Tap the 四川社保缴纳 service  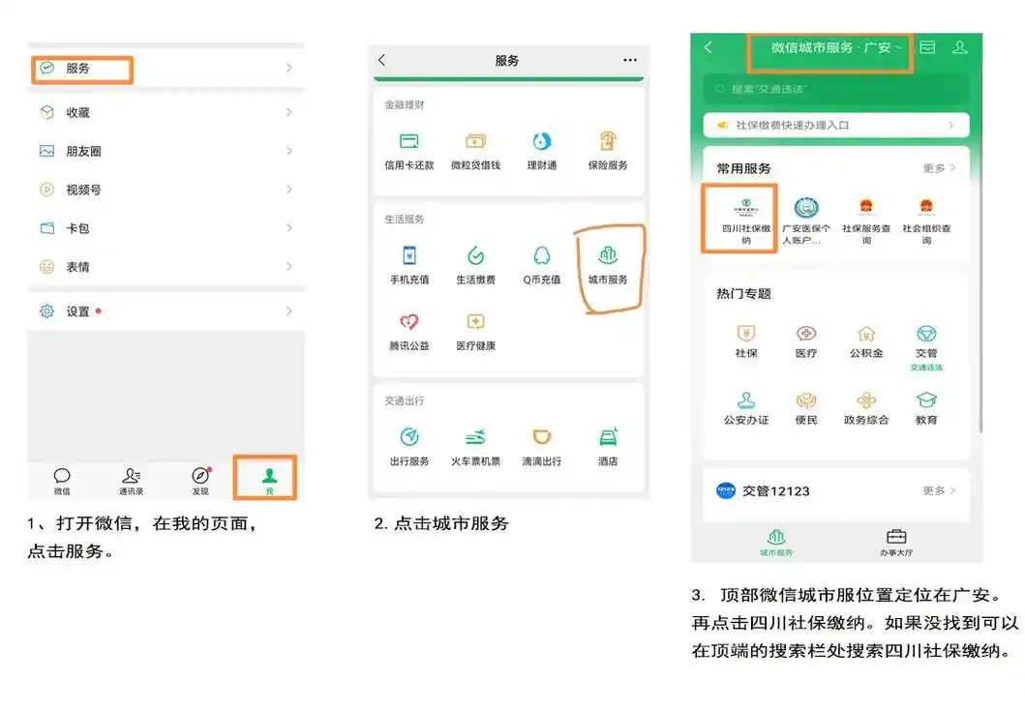[x=746, y=221]
